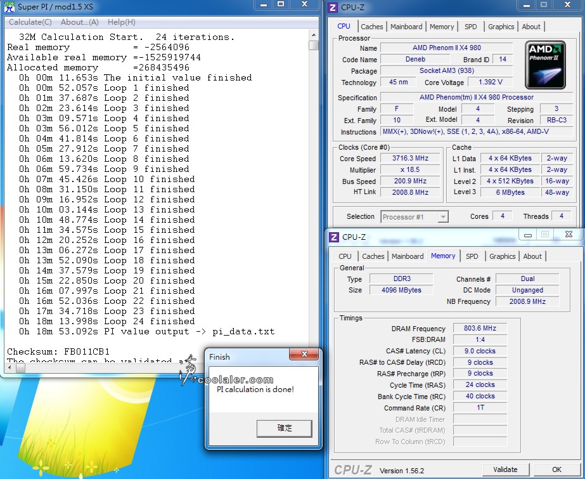The width and height of the screenshot is (585, 479).
Task: Switch to the Memory tab in top CPU-Z window
Action: (441, 27)
